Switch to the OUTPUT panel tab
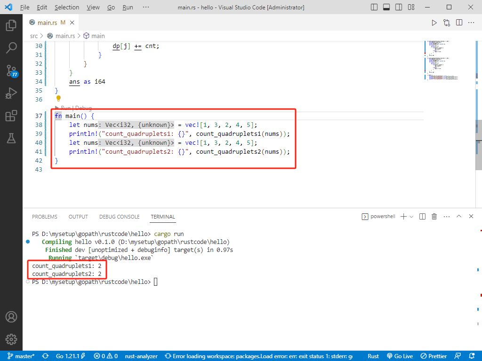Viewport: 482px width, 361px height. (x=78, y=217)
